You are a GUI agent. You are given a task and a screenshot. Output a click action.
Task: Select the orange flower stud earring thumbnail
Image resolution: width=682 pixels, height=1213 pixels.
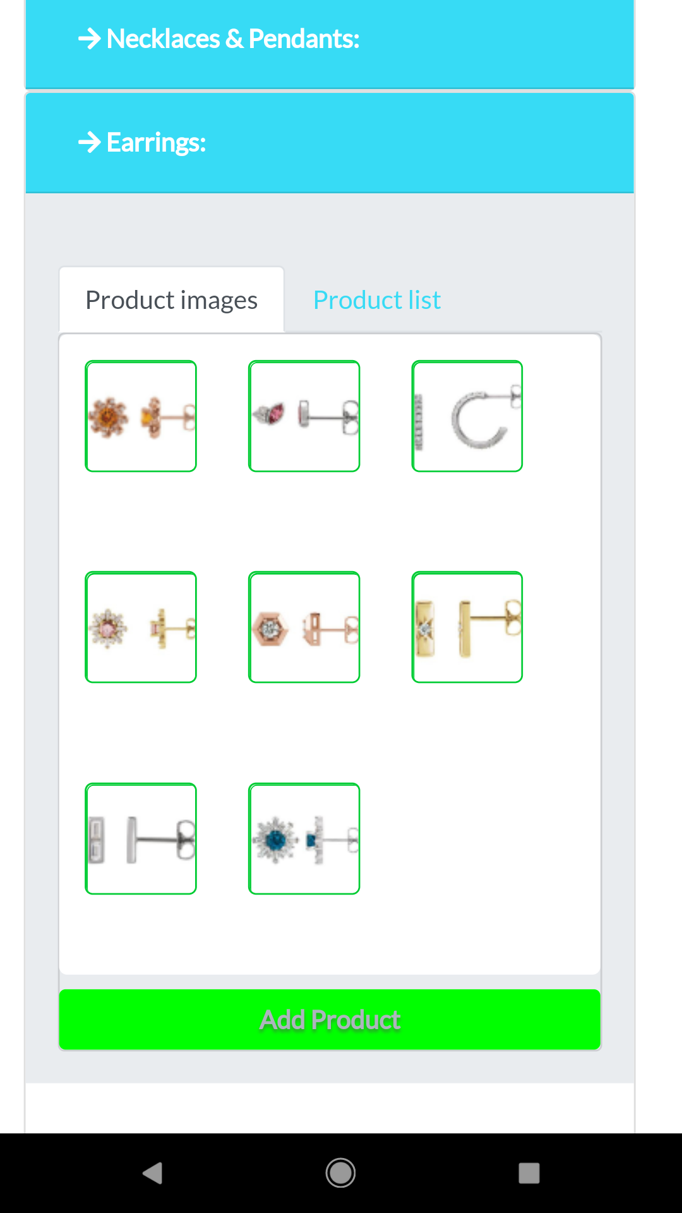point(141,416)
